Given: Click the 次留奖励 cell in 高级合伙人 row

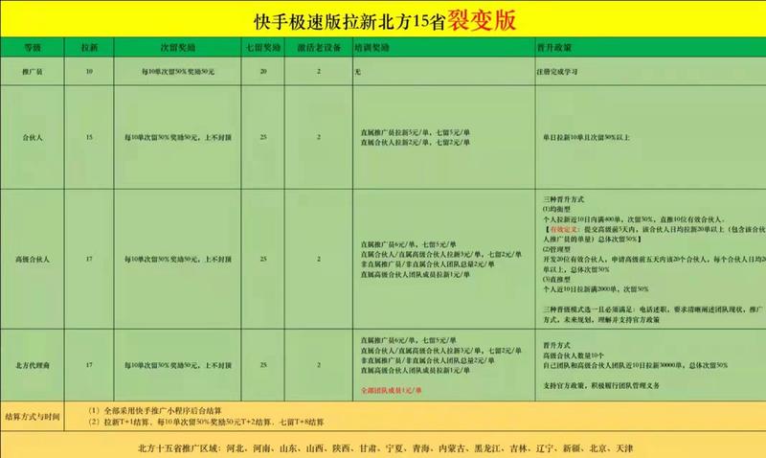Looking at the screenshot, I should (x=178, y=259).
